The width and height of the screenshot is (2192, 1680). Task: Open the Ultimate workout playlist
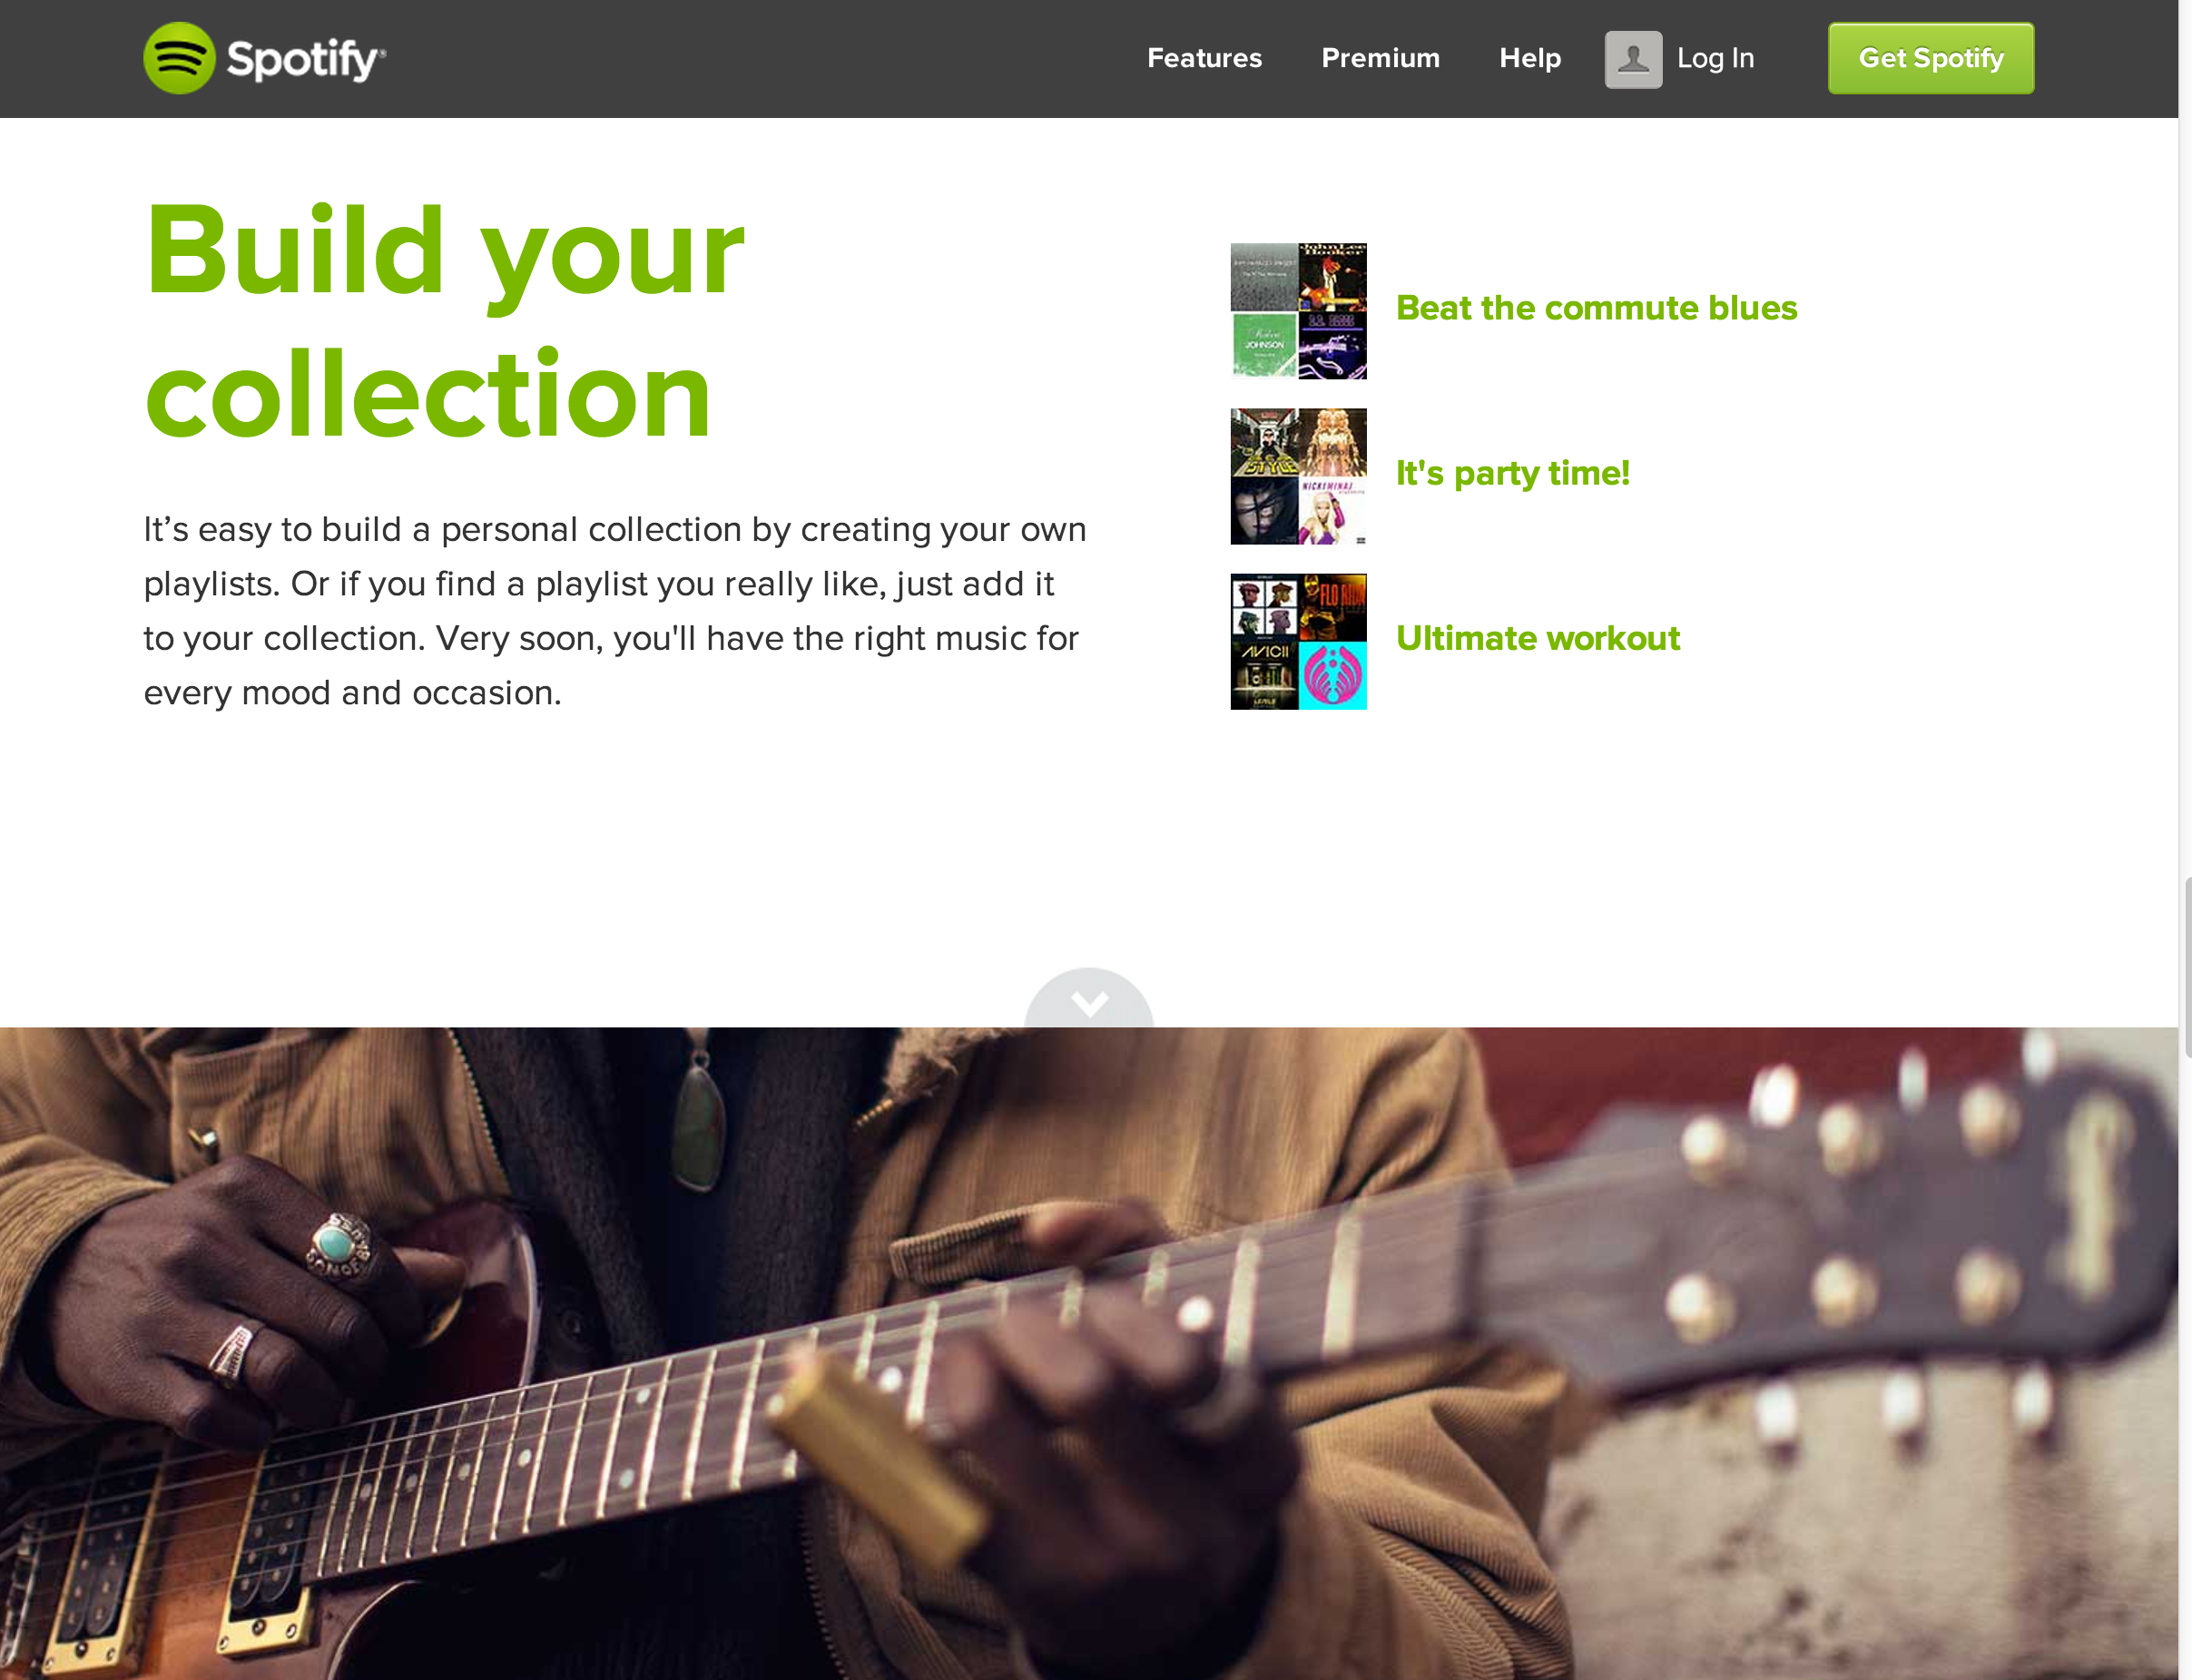pyautogui.click(x=1537, y=638)
